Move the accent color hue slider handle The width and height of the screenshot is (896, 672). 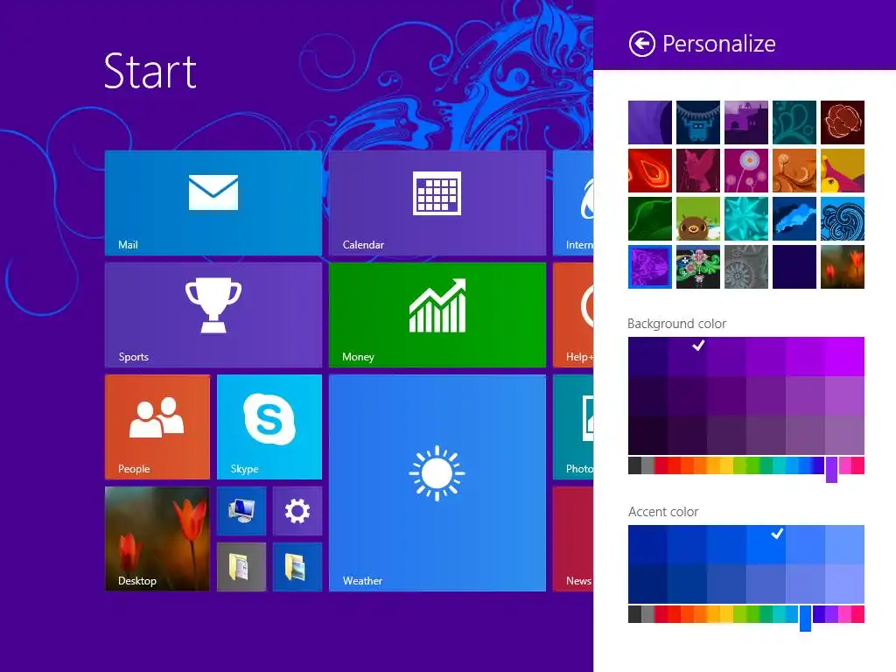[805, 619]
